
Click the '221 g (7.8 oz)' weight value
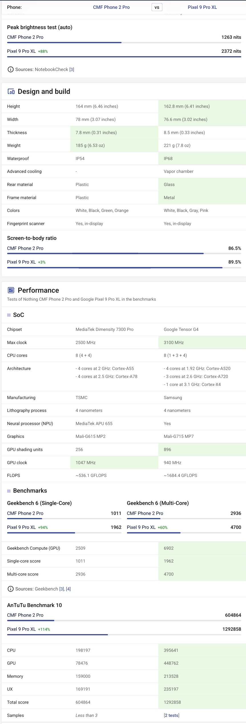coord(177,145)
